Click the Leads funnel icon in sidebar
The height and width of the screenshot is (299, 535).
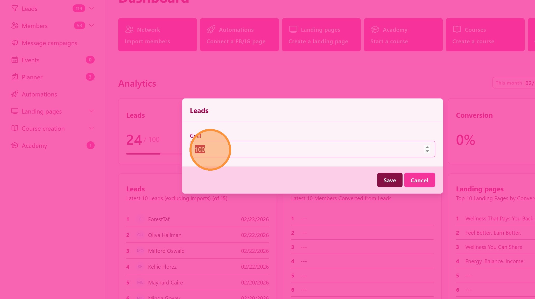15,9
